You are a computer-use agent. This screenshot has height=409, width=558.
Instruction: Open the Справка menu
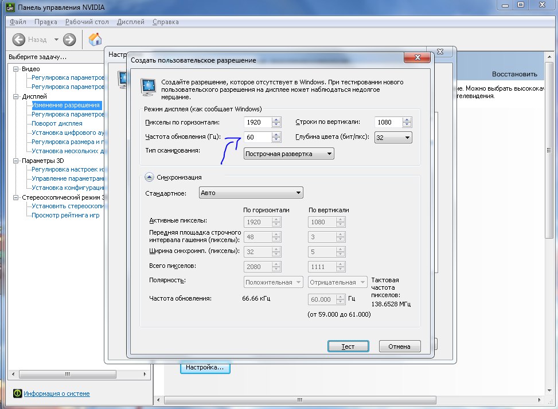(x=166, y=22)
